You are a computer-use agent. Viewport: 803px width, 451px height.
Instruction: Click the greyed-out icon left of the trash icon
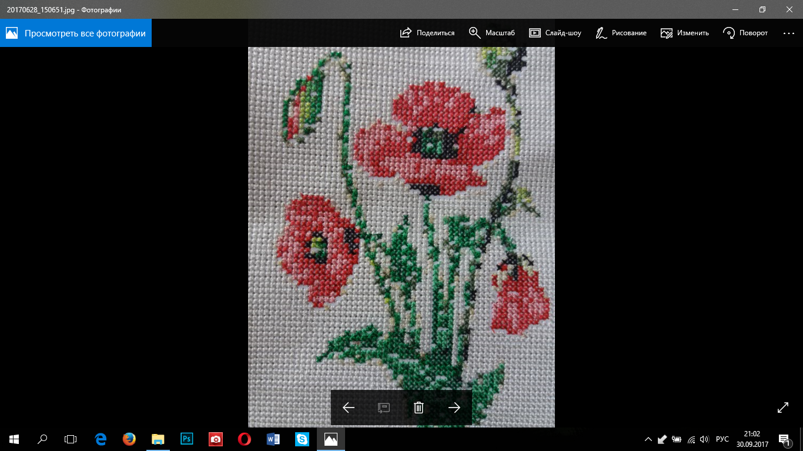point(384,408)
